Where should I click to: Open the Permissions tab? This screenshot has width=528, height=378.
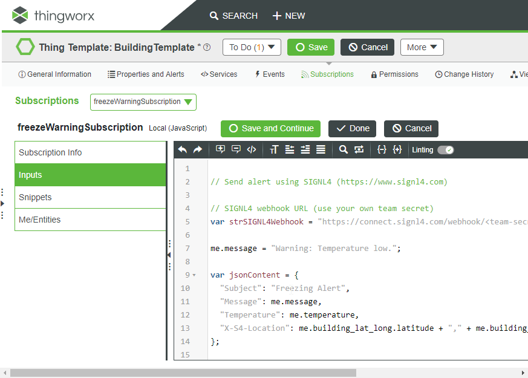click(395, 74)
